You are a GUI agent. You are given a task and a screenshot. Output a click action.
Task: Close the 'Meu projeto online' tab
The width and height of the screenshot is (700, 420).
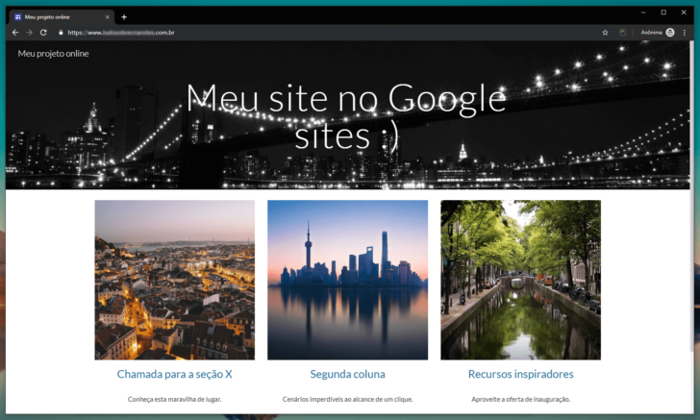point(107,17)
